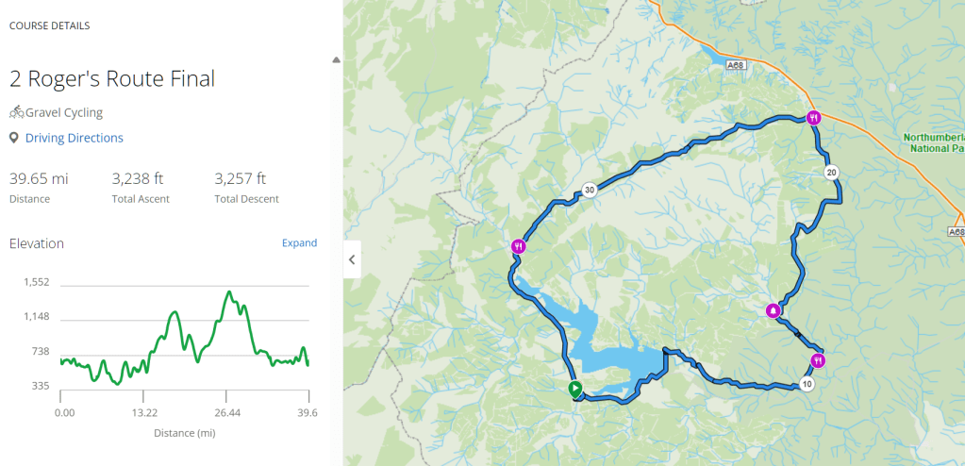The width and height of the screenshot is (965, 466).
Task: Click the mile 10 route marker
Action: [805, 384]
